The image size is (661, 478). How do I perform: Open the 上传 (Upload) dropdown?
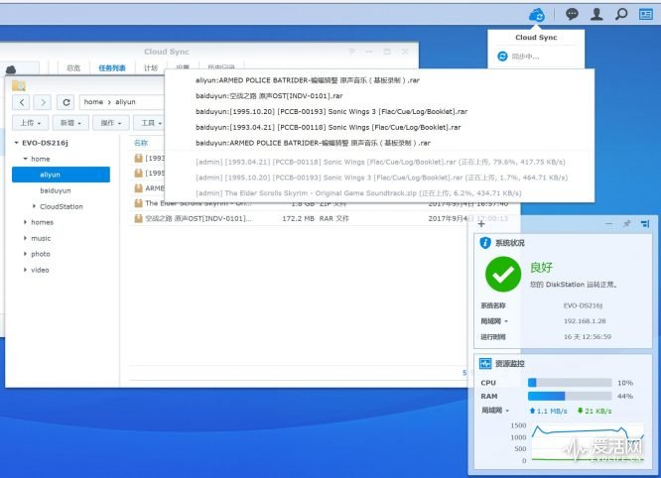(x=30, y=123)
